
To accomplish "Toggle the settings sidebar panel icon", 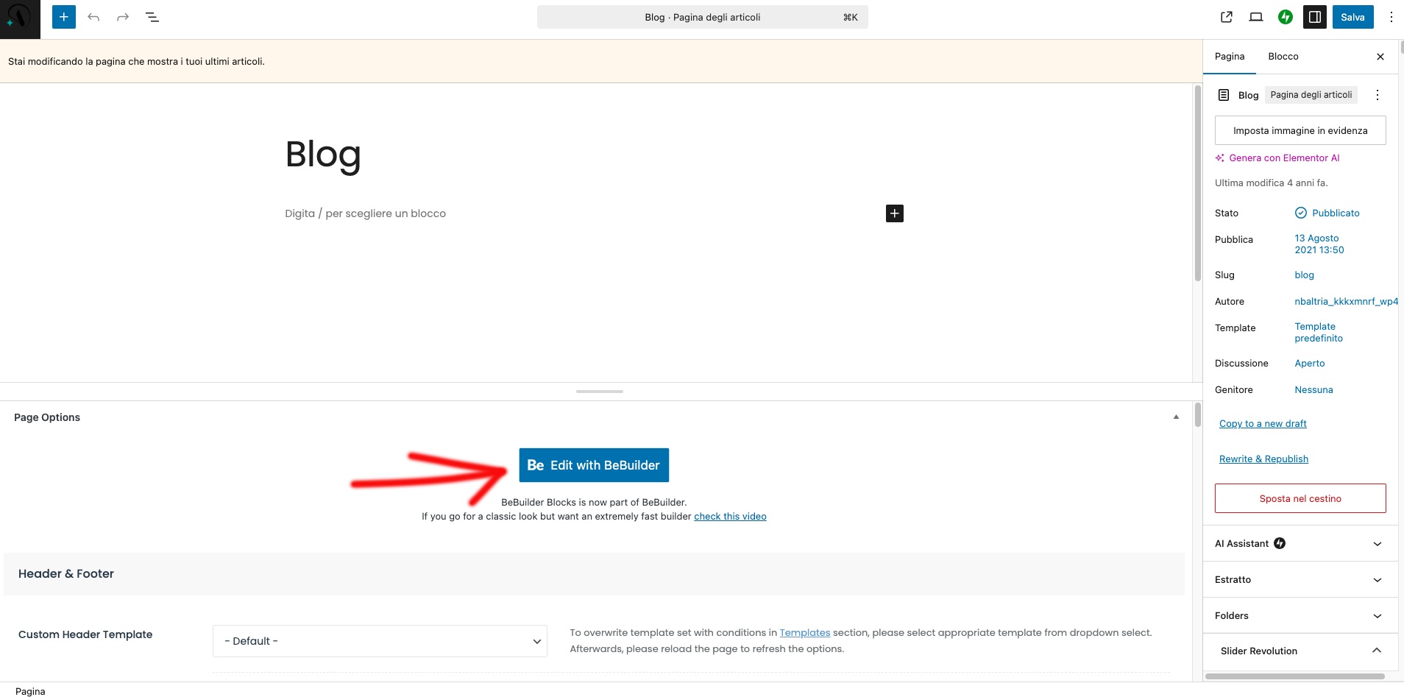I will (x=1315, y=17).
